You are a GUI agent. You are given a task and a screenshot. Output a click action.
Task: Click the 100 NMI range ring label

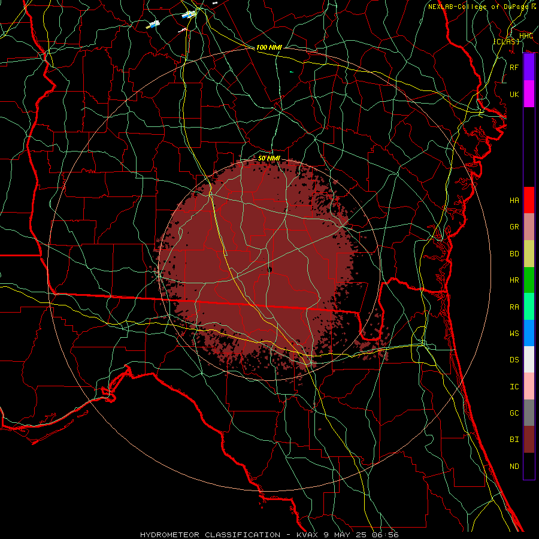click(x=269, y=47)
